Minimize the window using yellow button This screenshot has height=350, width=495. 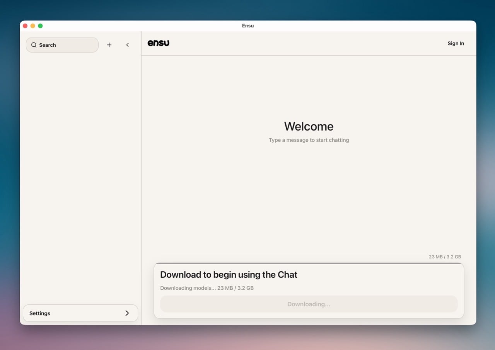click(32, 26)
